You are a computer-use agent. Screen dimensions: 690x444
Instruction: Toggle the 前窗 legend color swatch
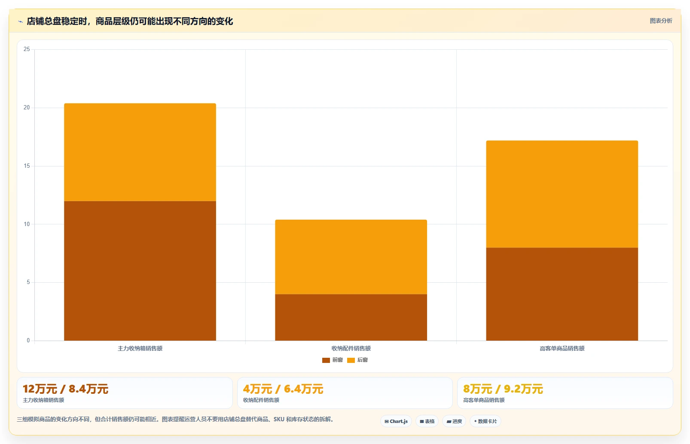(x=326, y=360)
